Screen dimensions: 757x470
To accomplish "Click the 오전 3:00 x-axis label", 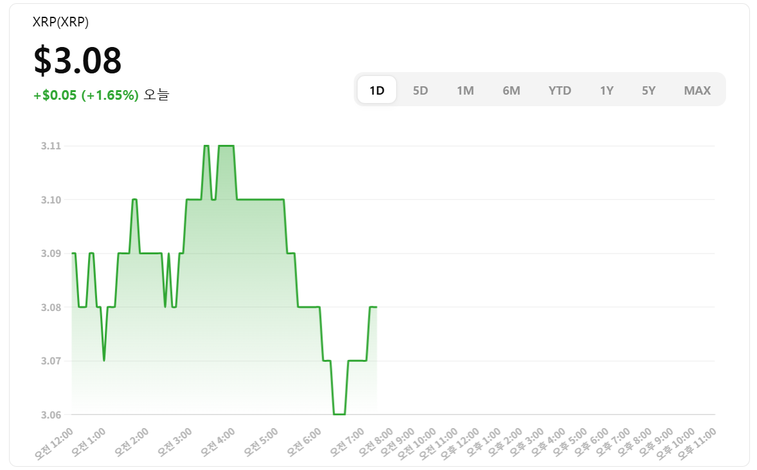I will tap(174, 442).
